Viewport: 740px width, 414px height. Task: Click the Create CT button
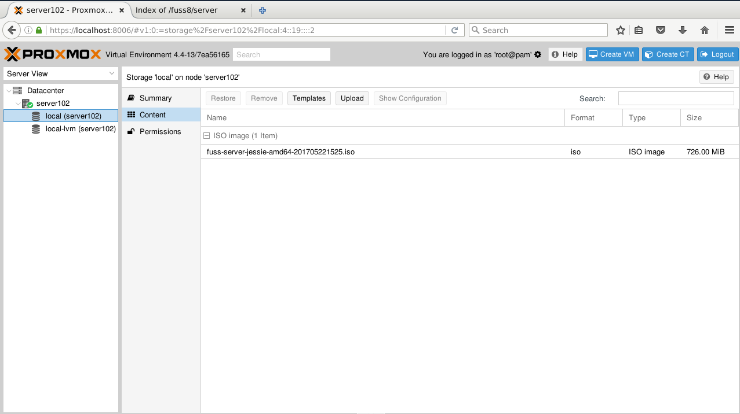tap(668, 54)
